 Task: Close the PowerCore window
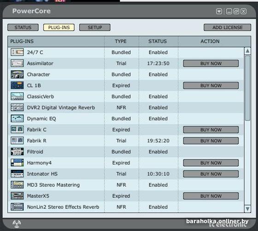coord(244,12)
